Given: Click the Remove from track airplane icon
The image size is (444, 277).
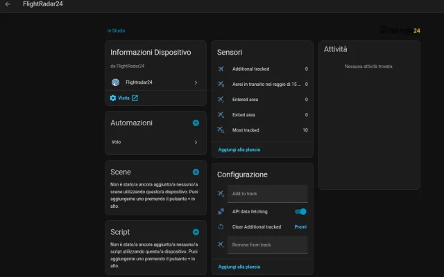Looking at the screenshot, I should [221, 244].
